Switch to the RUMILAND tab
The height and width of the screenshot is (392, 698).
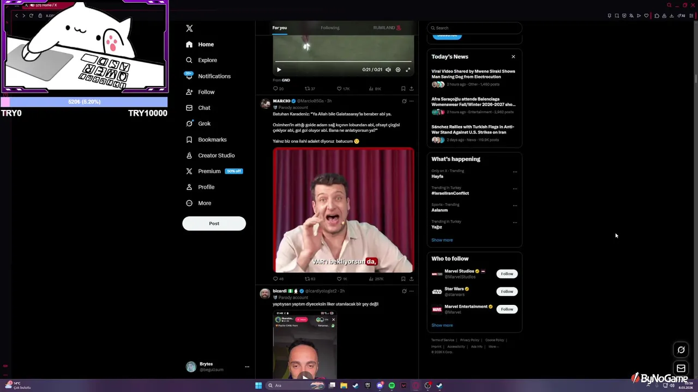(387, 28)
